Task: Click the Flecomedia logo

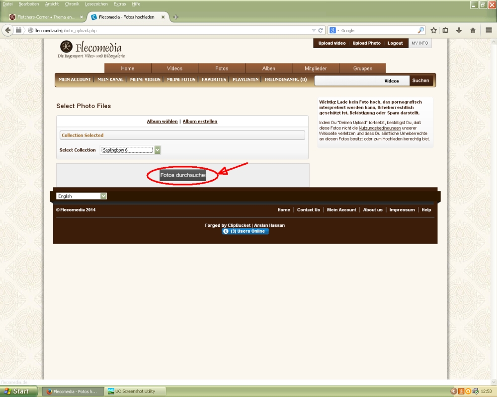Action: [x=91, y=49]
